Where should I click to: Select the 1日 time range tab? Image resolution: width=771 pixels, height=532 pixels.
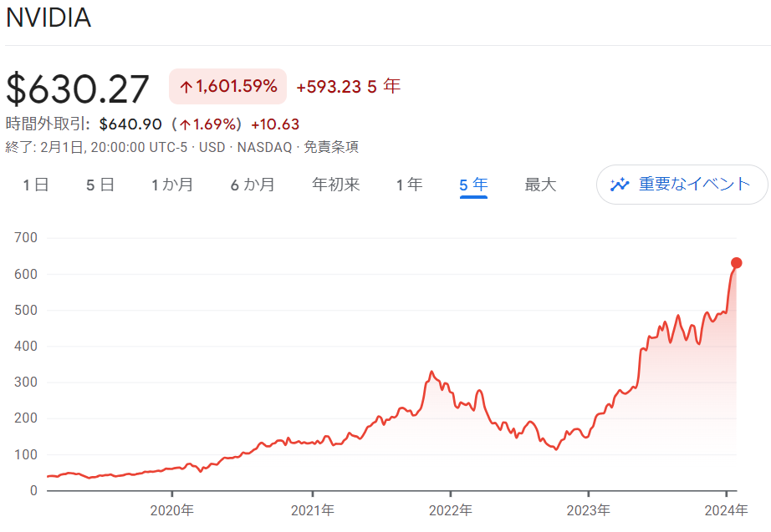point(35,185)
